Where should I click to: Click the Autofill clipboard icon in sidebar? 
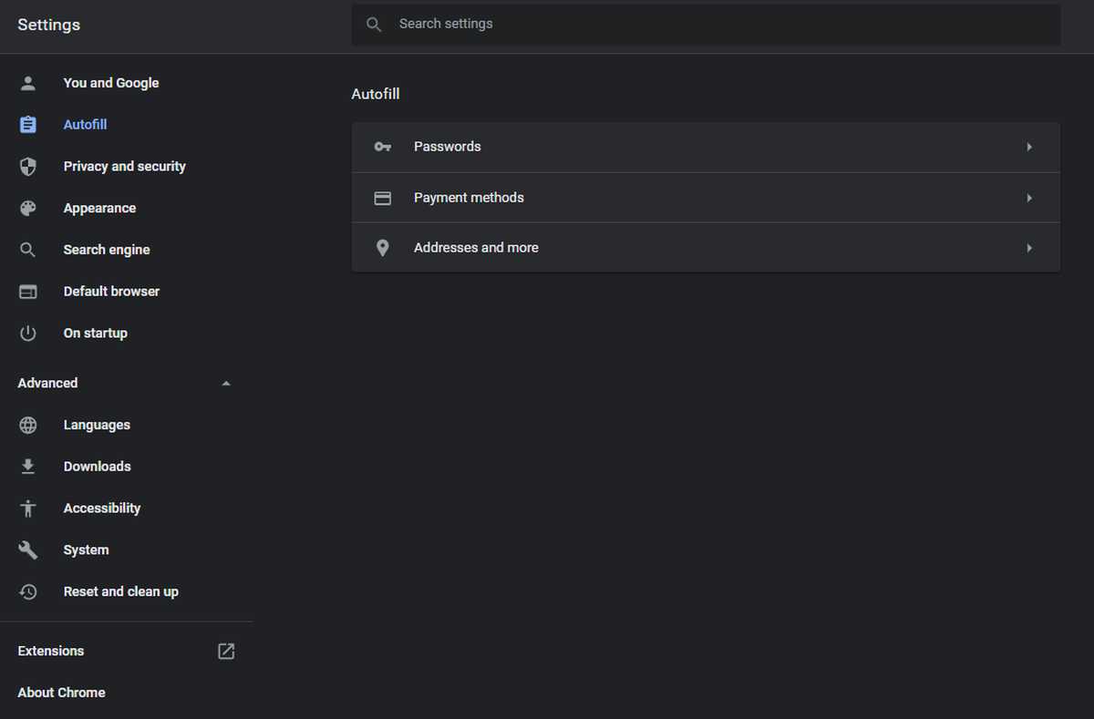click(x=27, y=124)
